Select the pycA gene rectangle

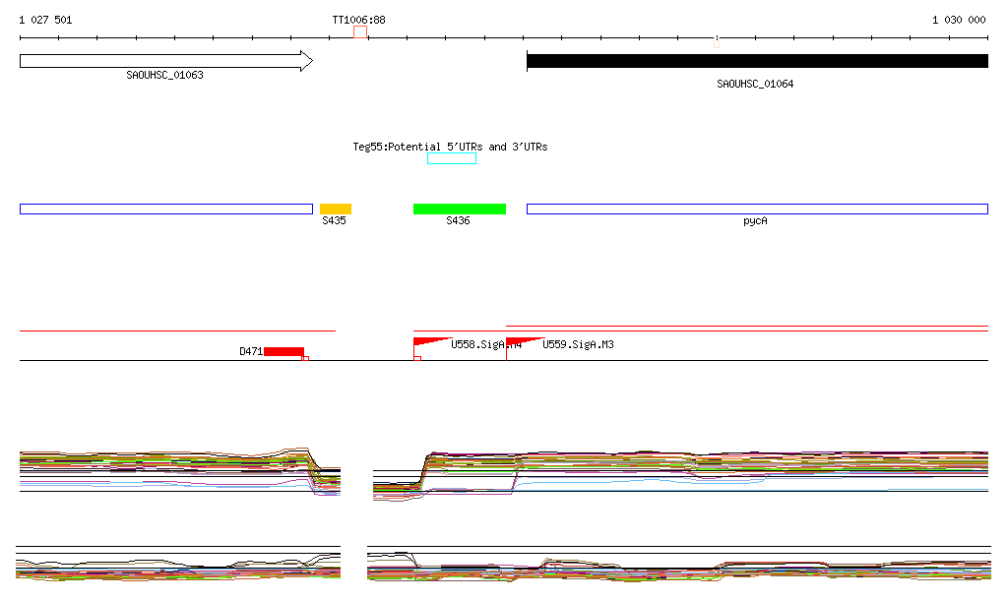pos(756,209)
